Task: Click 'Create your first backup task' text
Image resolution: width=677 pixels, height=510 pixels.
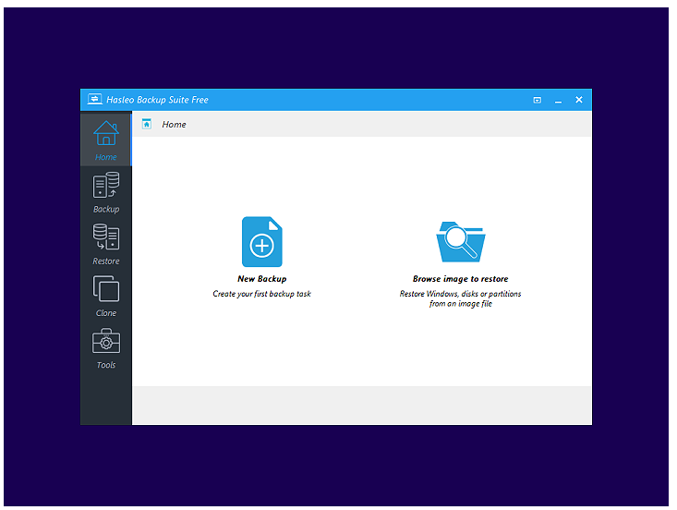Action: click(261, 294)
